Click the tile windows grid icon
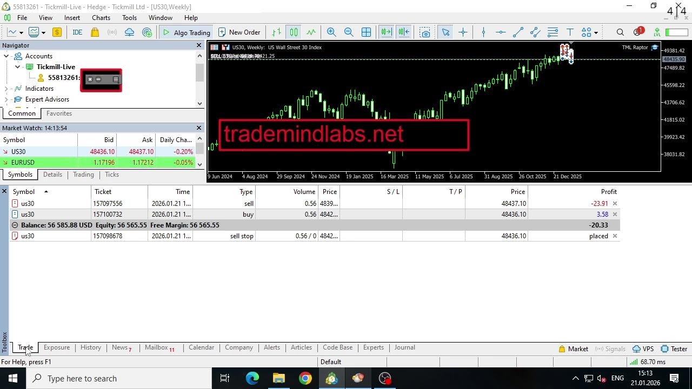This screenshot has height=389, width=692. point(366,32)
